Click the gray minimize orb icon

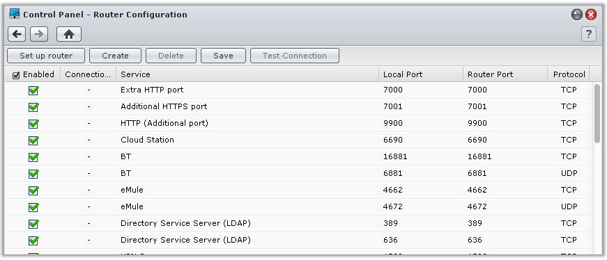(x=577, y=15)
